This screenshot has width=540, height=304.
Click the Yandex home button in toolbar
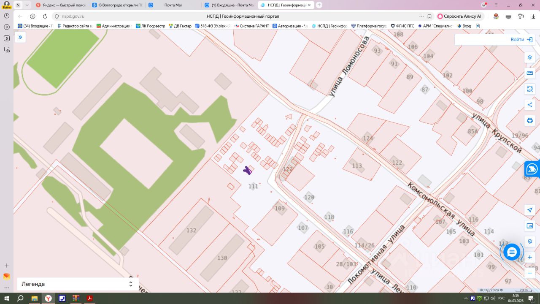tap(32, 16)
